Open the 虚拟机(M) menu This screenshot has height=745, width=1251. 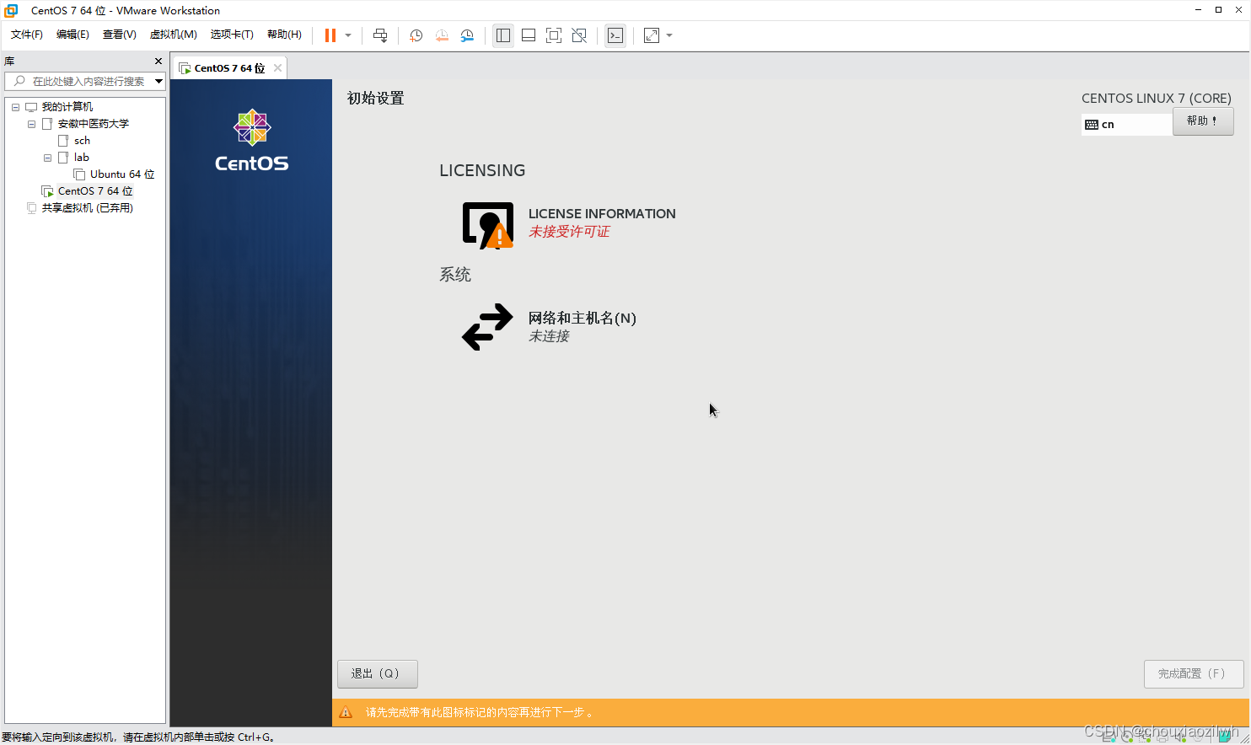point(173,35)
